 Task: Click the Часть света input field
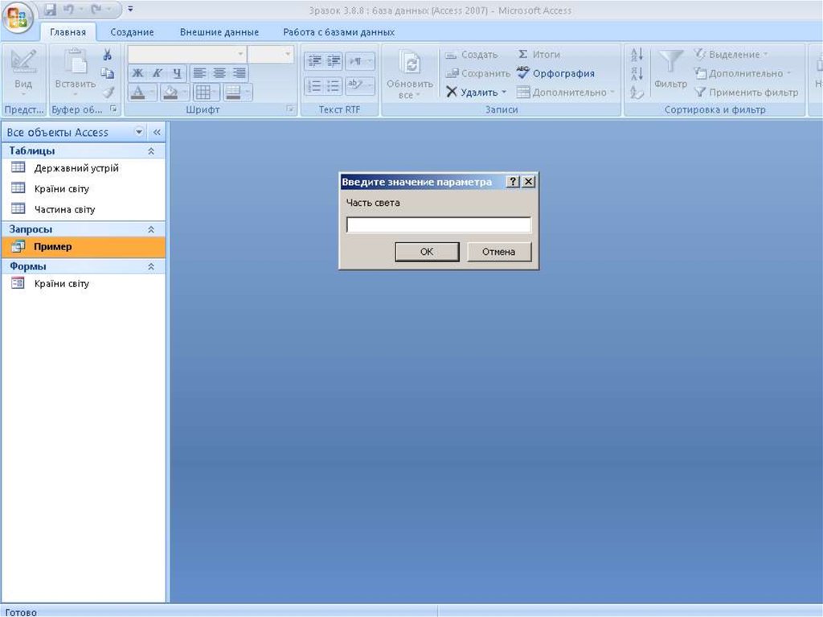tap(438, 225)
